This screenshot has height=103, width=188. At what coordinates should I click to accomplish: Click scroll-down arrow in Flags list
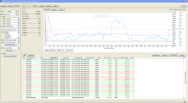18,38
